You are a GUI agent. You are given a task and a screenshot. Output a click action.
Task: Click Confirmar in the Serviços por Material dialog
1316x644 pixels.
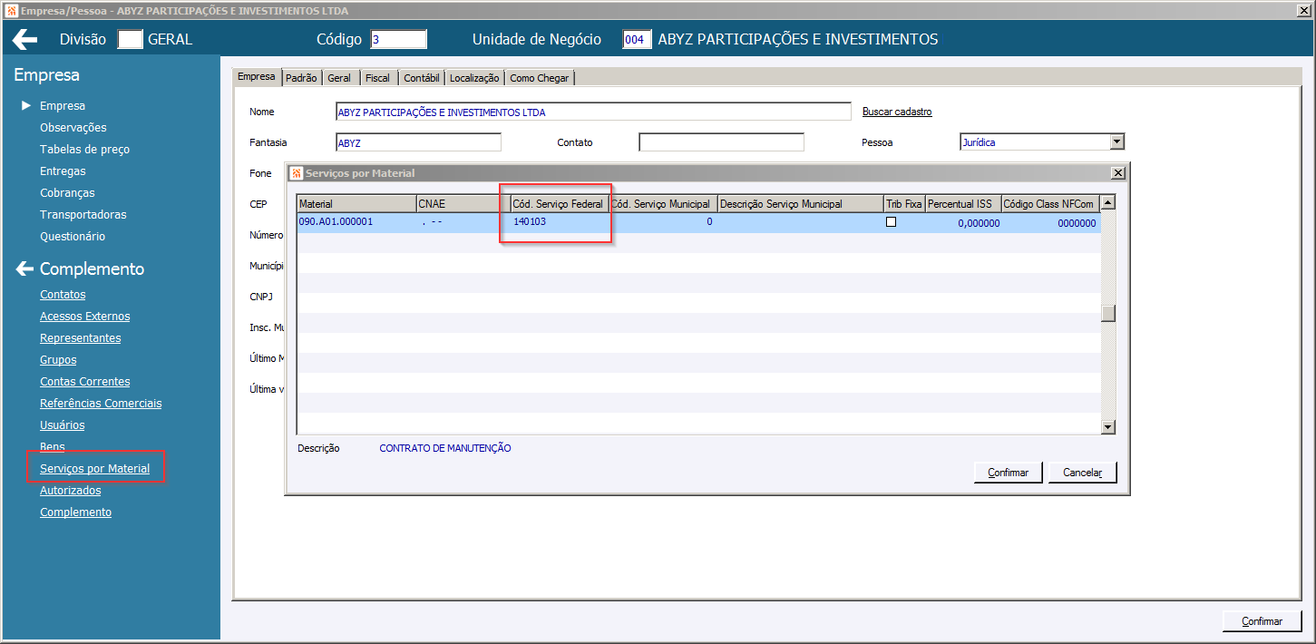point(1009,473)
